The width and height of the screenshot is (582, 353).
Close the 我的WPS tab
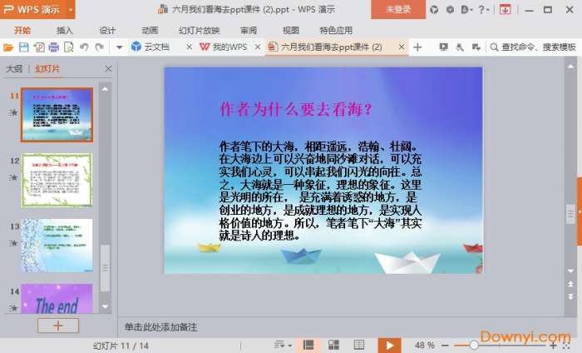[x=258, y=47]
